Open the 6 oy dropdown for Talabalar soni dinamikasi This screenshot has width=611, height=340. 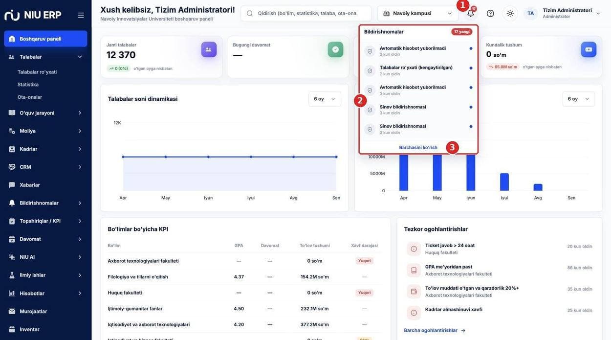(x=325, y=99)
